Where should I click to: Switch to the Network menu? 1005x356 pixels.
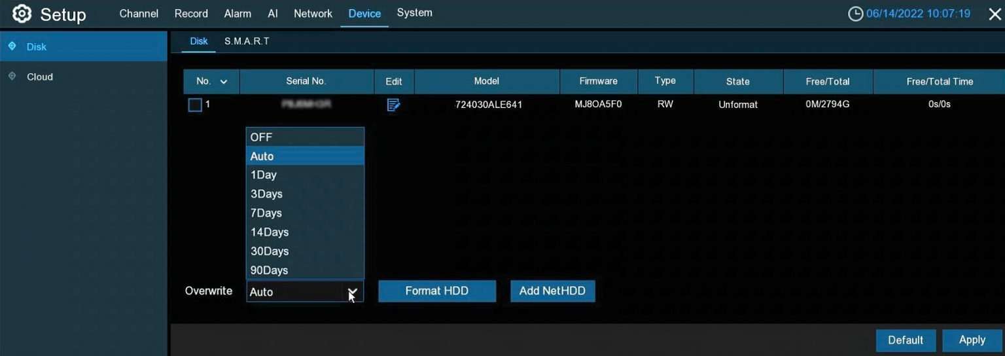click(x=313, y=13)
